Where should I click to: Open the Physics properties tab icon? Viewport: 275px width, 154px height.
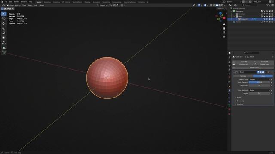point(229,98)
